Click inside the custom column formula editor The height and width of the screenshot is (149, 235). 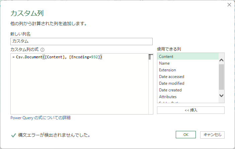[x=79, y=87]
